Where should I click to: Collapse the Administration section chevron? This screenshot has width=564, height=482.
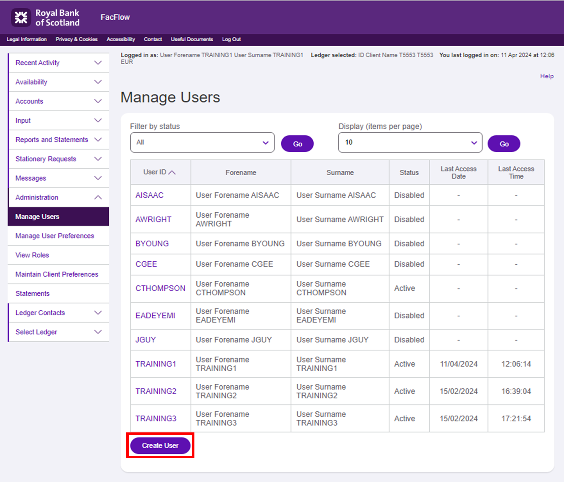click(98, 197)
